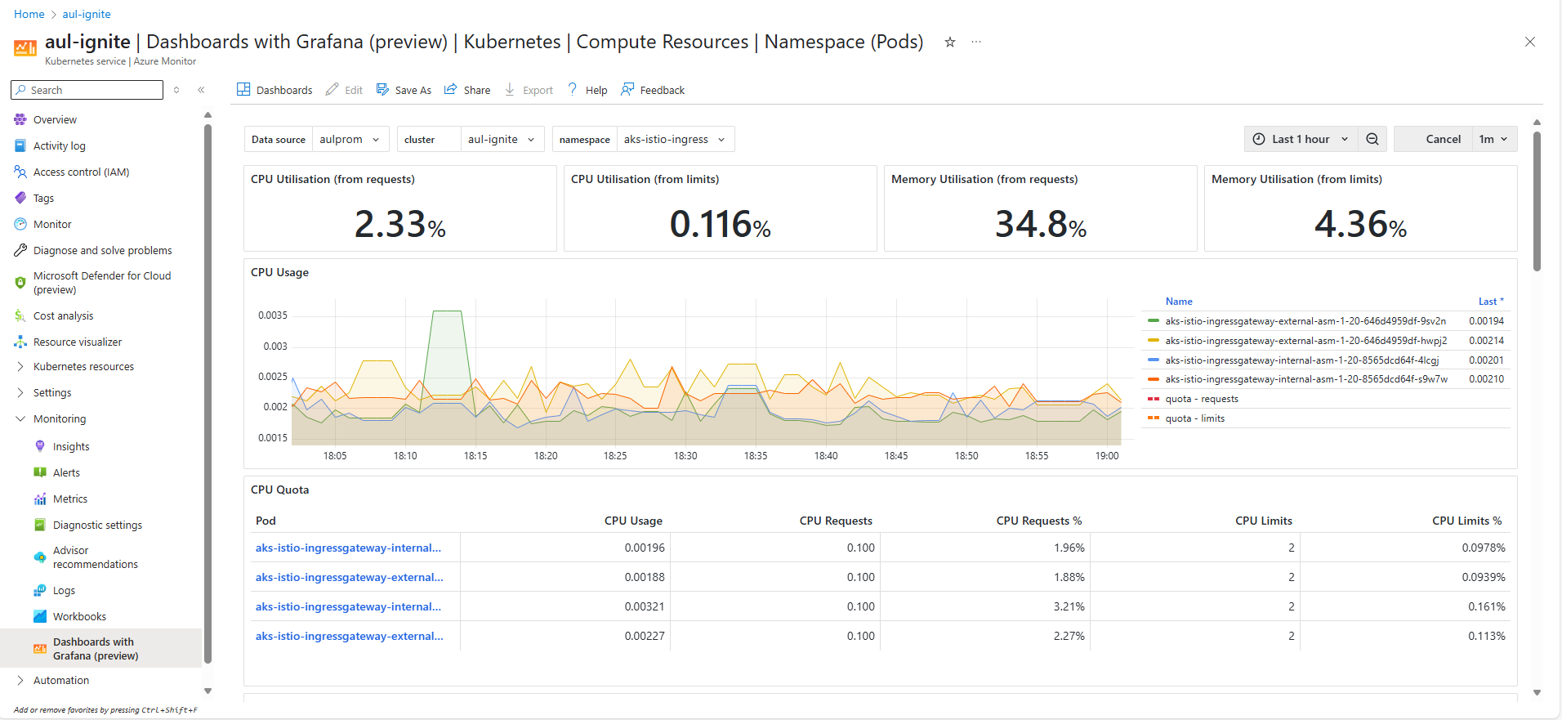
Task: Toggle the quota - limits legend series
Action: coord(1194,418)
